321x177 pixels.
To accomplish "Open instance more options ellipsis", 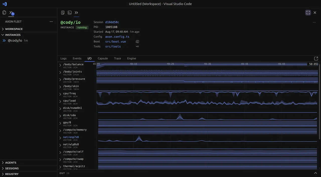I will 314,22.
